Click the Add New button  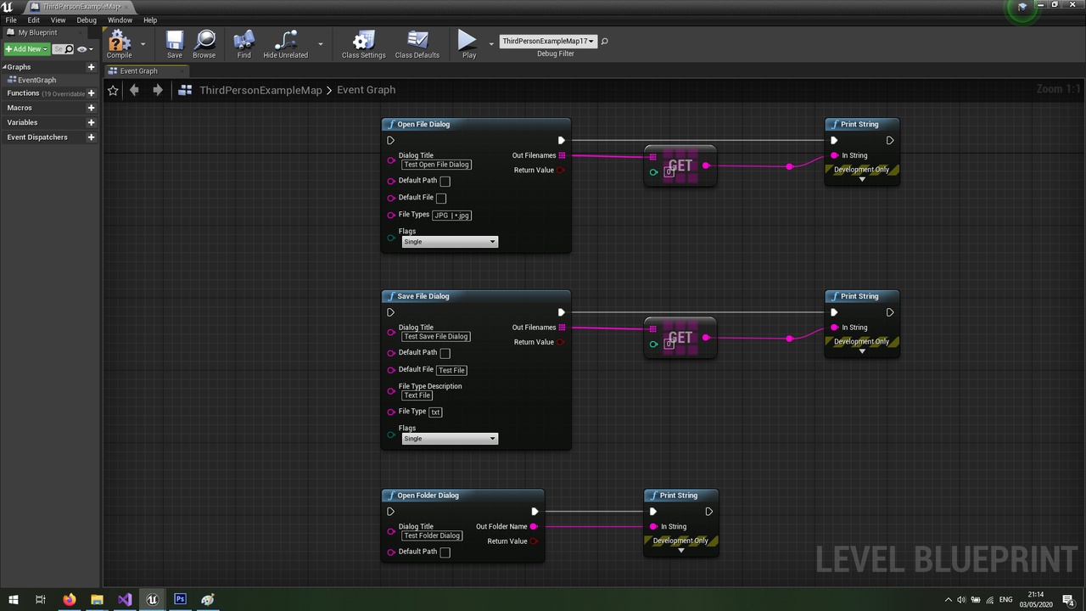pyautogui.click(x=26, y=49)
